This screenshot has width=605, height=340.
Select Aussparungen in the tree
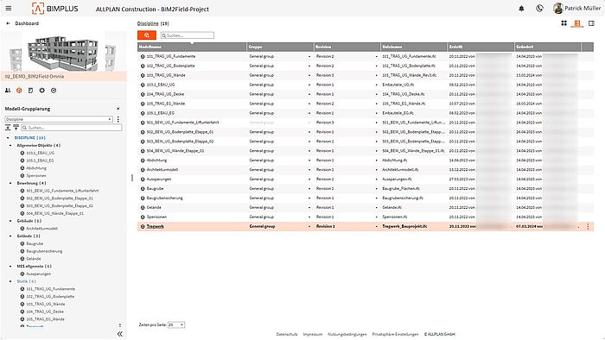tap(39, 274)
